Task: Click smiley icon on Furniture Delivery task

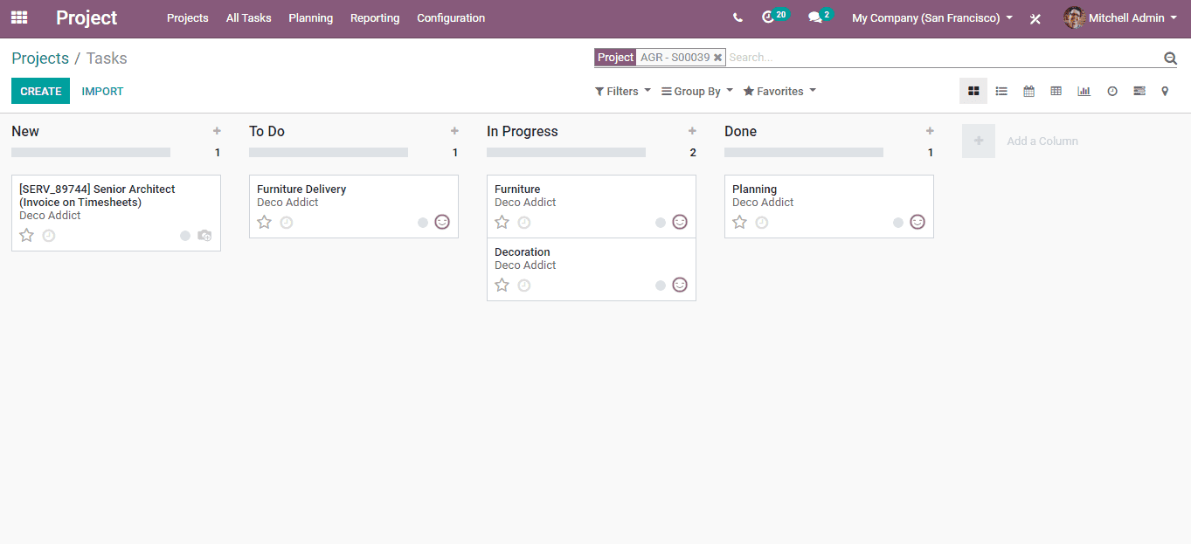Action: pyautogui.click(x=442, y=222)
